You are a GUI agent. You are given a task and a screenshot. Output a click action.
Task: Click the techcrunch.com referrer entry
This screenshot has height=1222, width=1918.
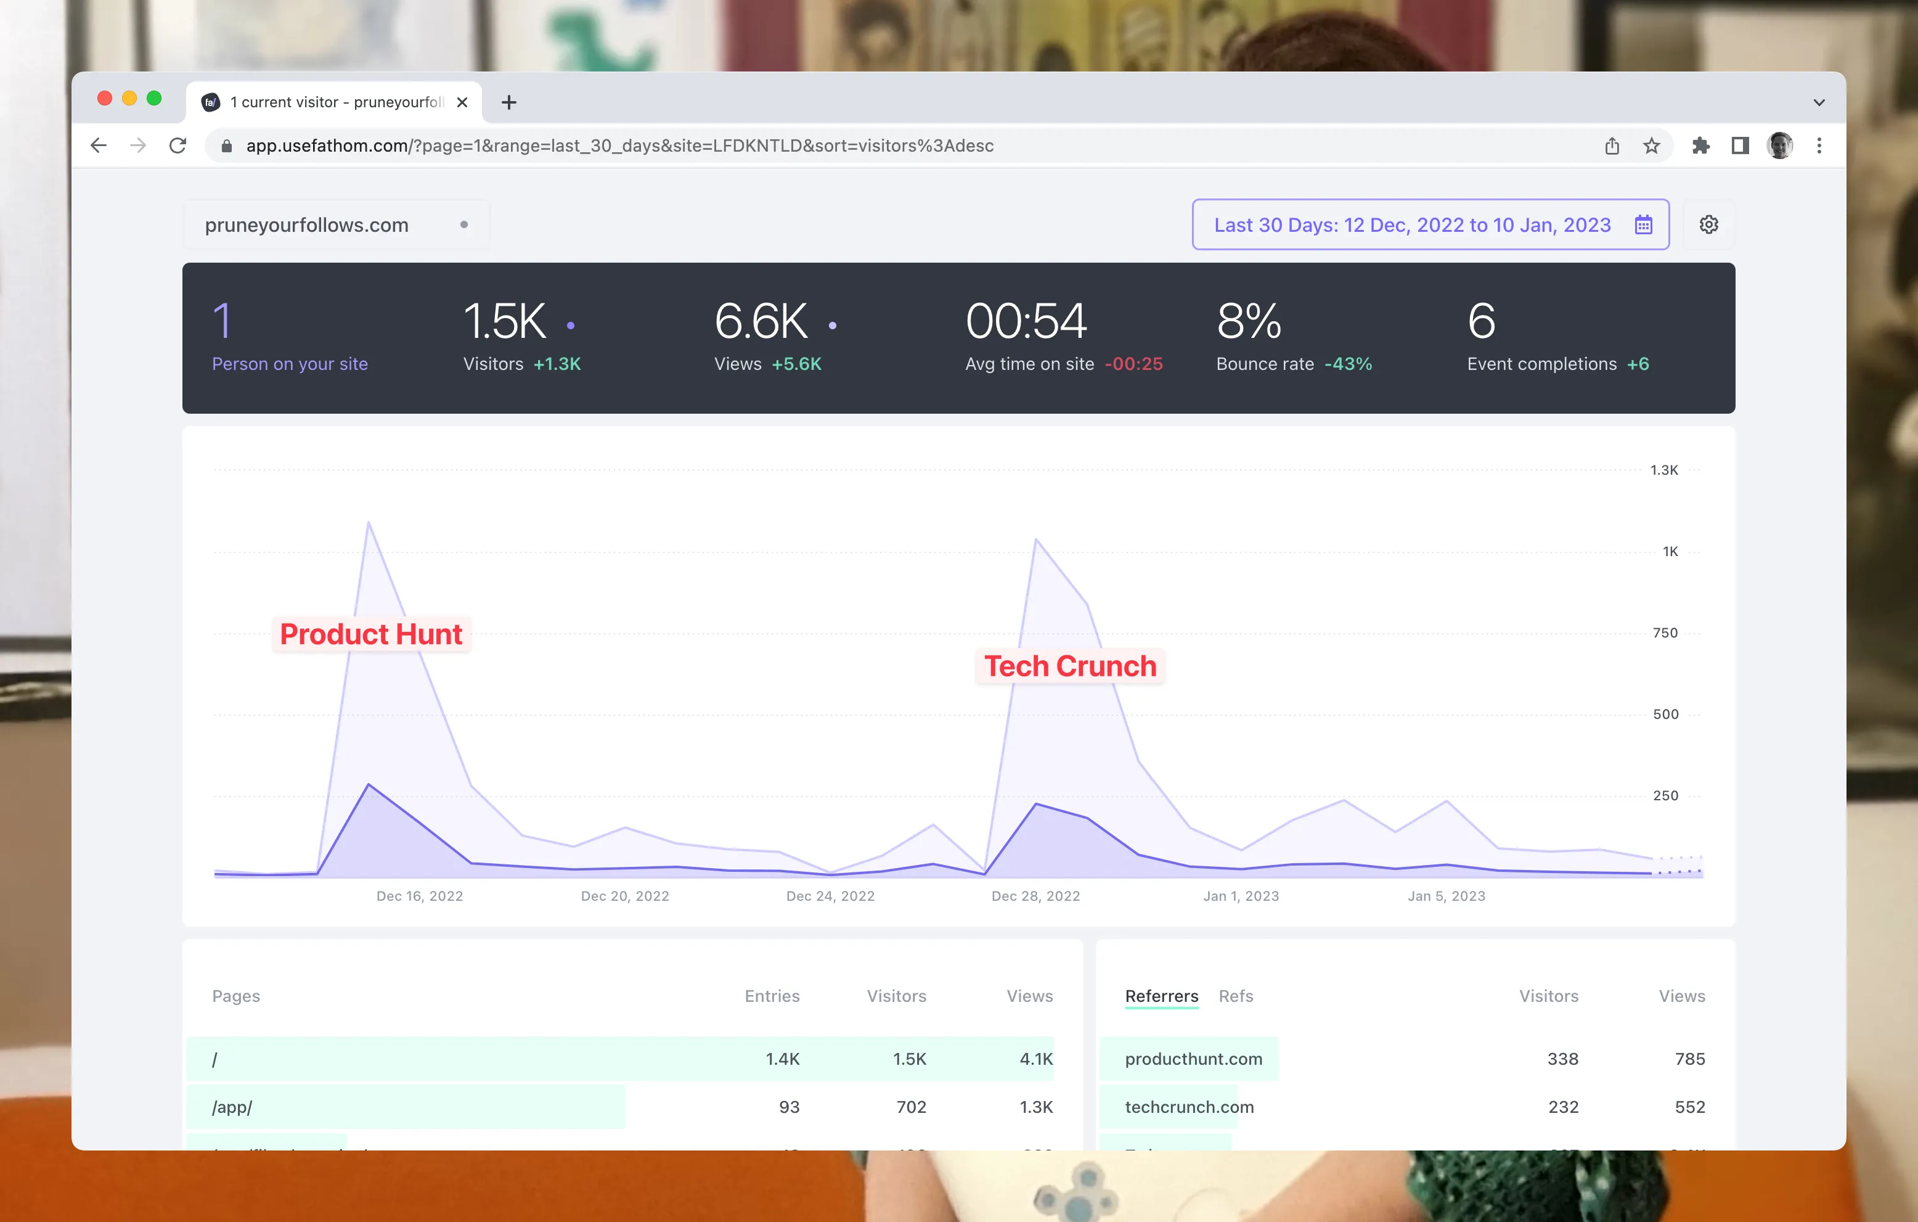pos(1189,1107)
